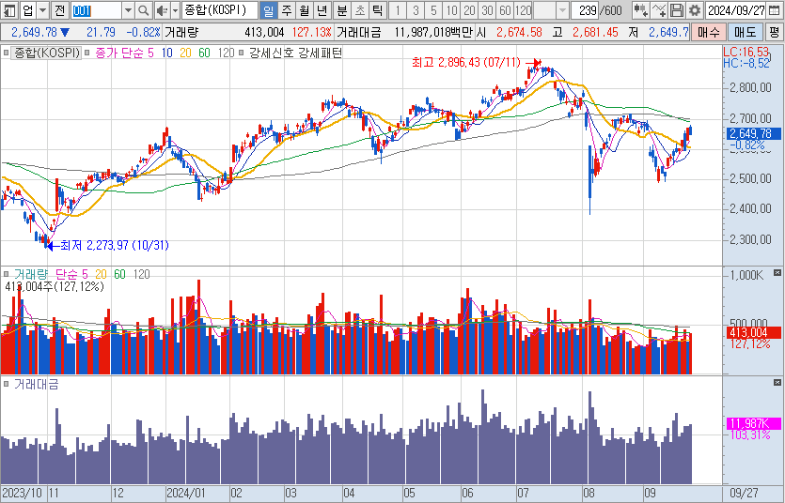
Task: Click the 60 price moving average legend
Action: tap(204, 53)
